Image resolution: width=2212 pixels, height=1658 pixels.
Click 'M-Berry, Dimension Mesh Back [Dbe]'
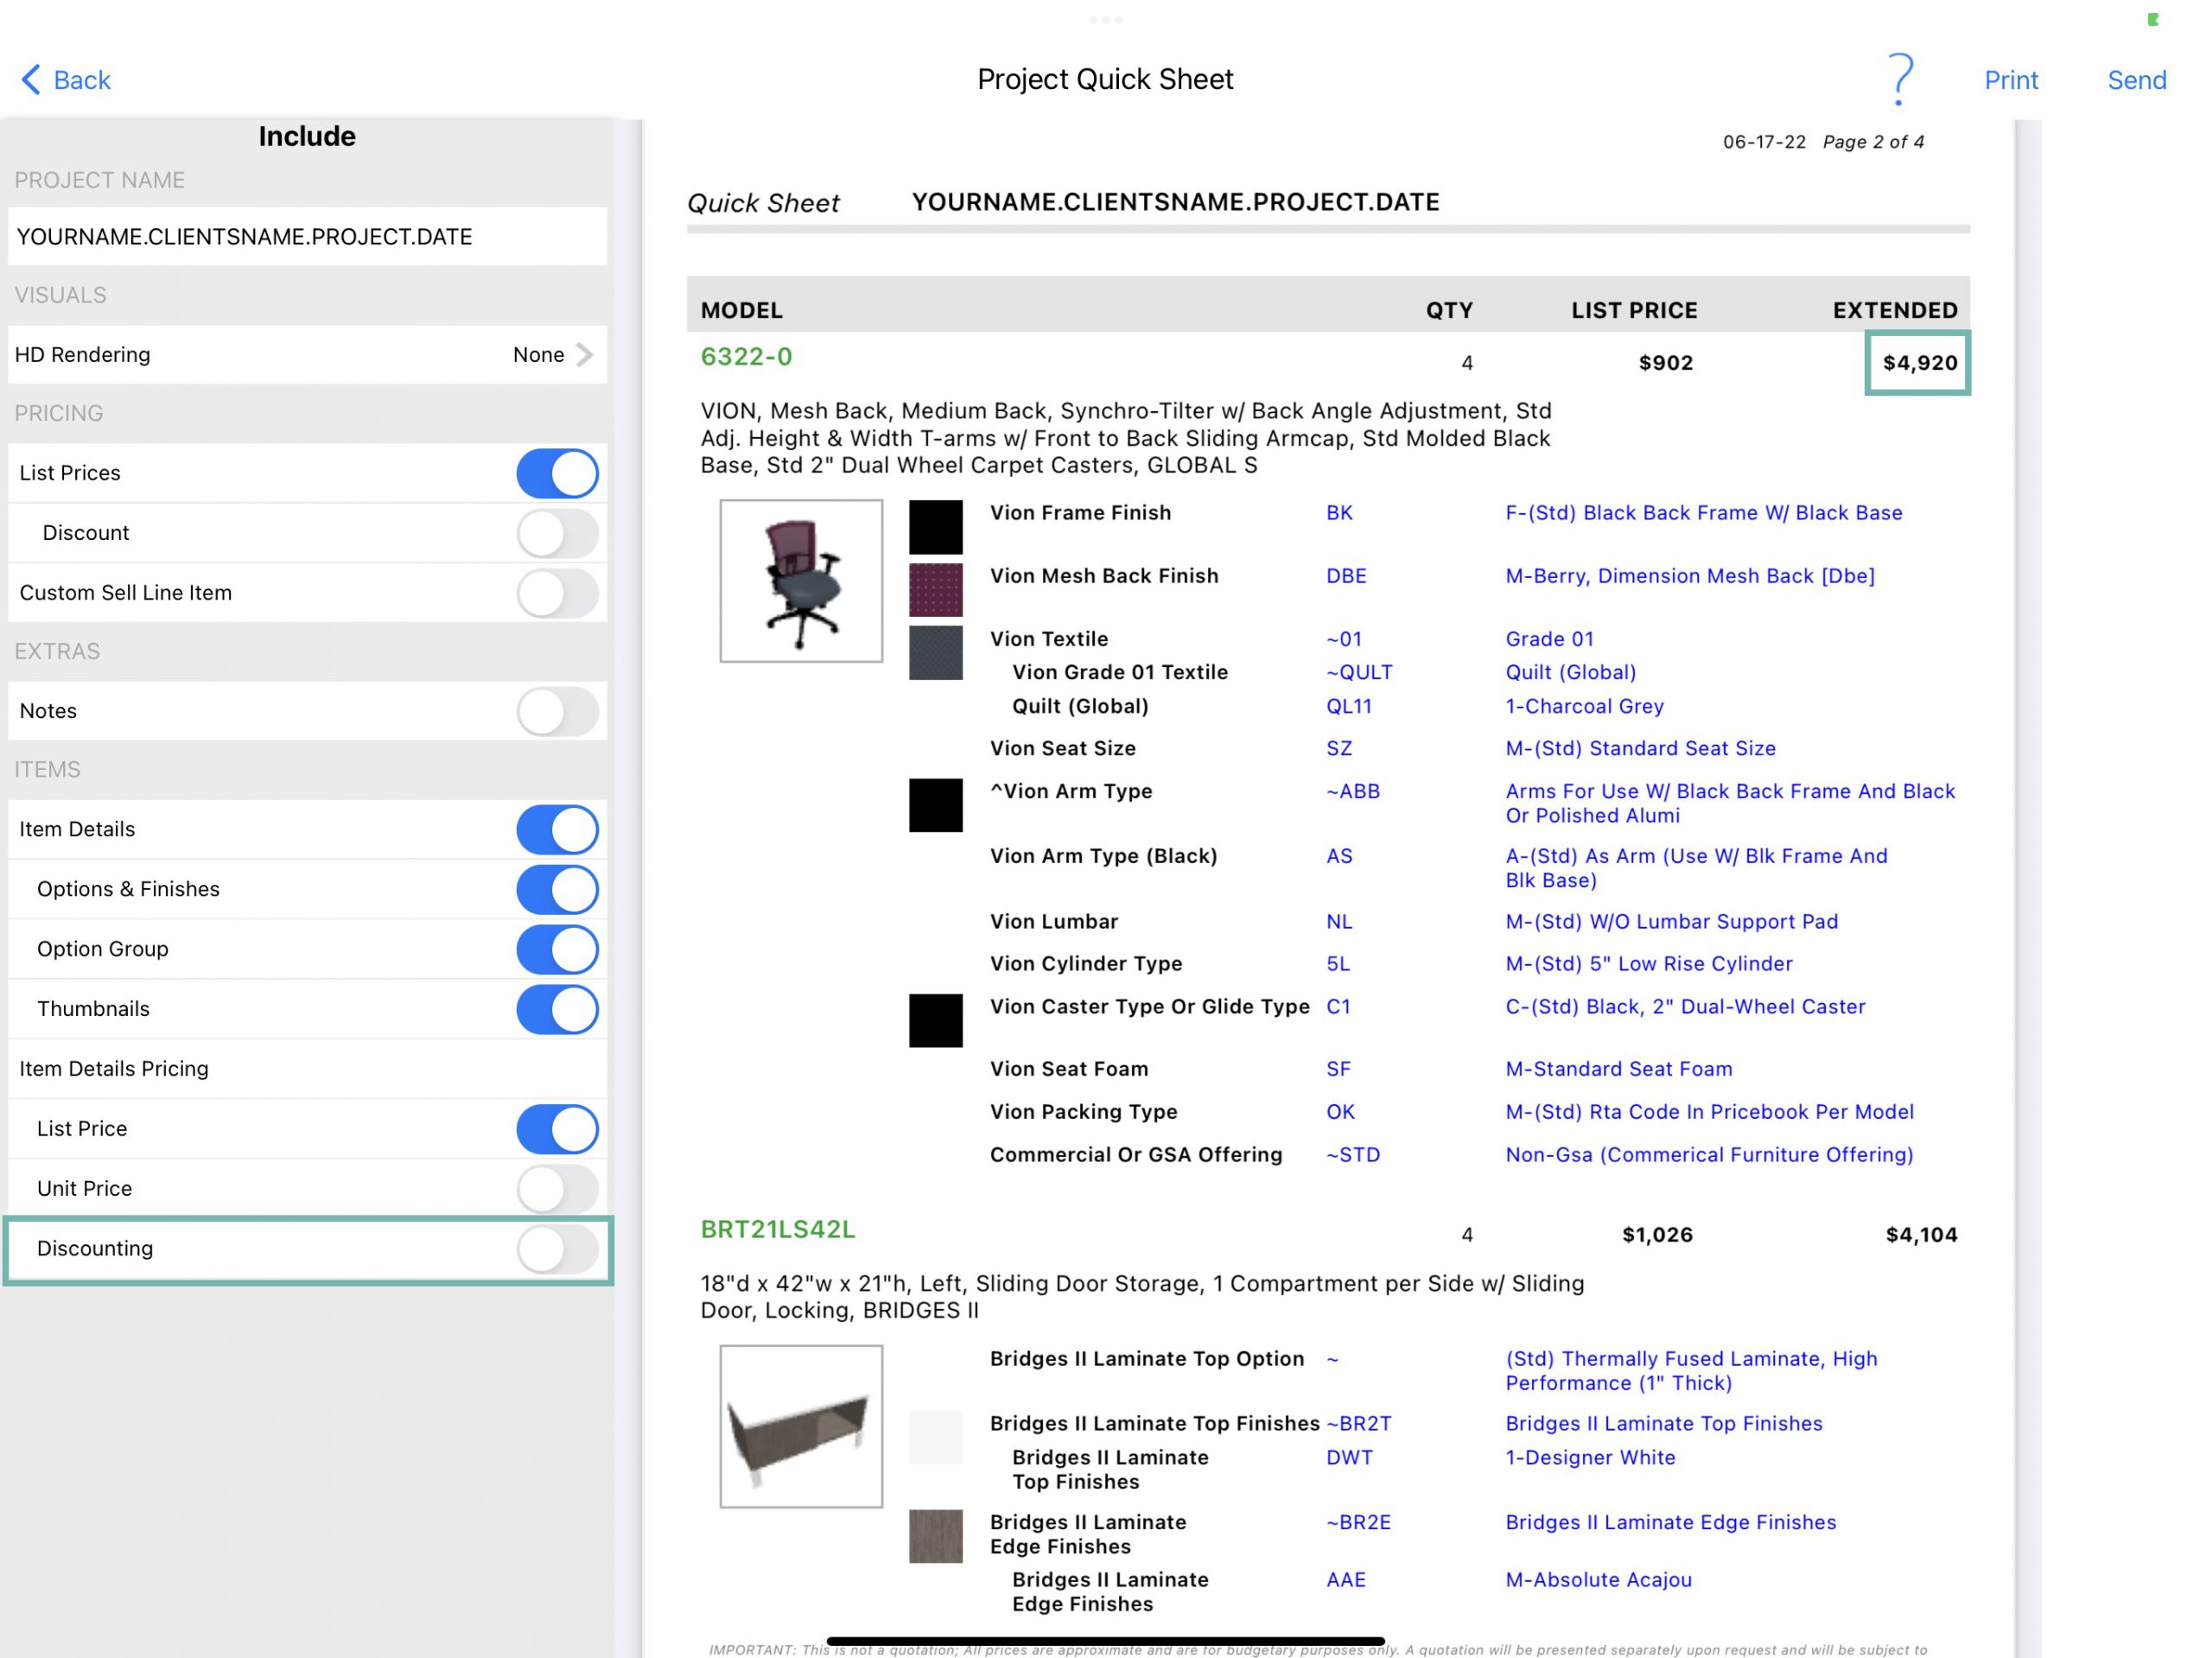1690,576
